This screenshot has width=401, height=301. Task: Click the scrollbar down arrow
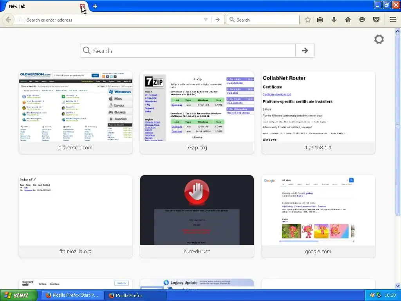coord(397,286)
